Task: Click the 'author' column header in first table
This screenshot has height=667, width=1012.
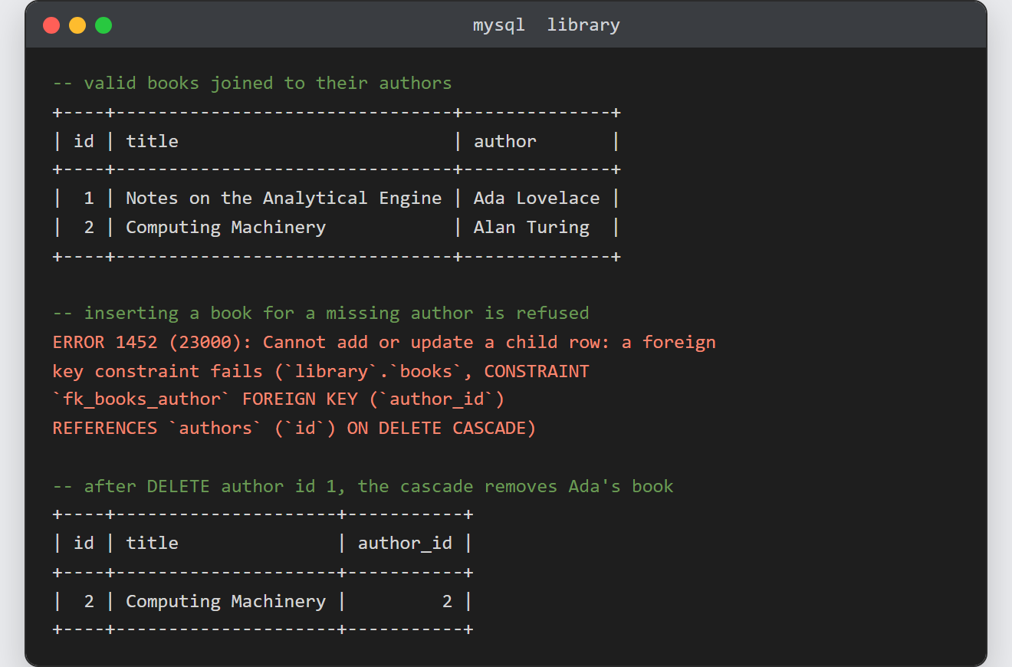Action: [504, 141]
